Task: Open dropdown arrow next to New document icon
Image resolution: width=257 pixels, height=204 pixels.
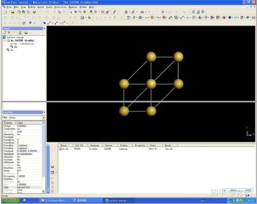Action: (9, 12)
